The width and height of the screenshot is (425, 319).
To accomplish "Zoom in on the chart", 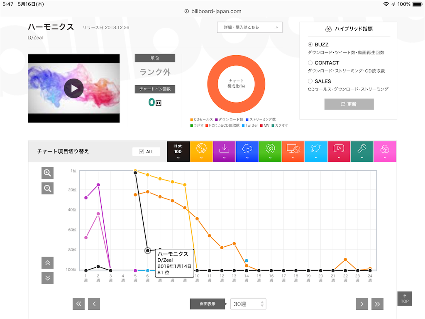I will [x=47, y=173].
